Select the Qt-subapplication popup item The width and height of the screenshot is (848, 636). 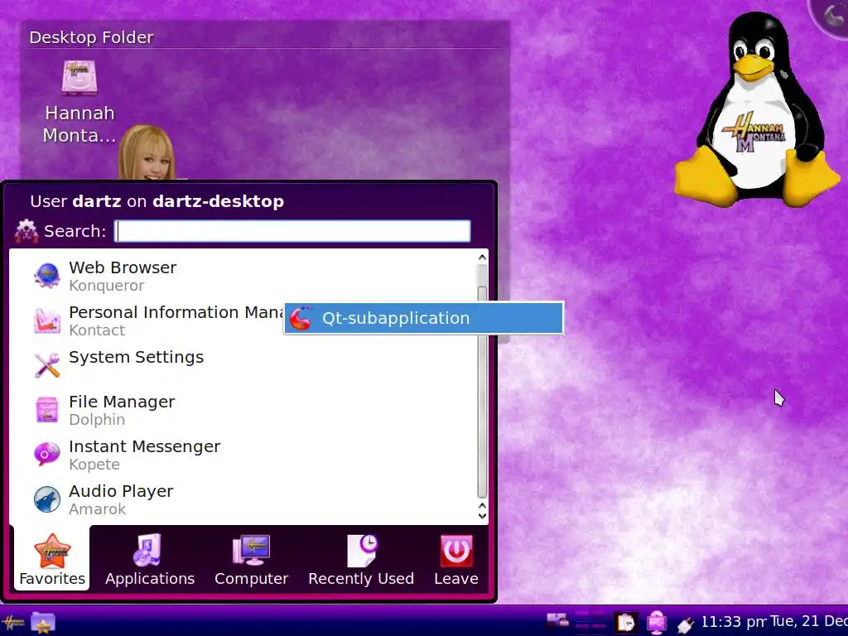pyautogui.click(x=423, y=318)
